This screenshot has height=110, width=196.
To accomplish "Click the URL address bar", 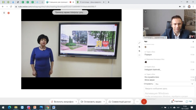I will click(x=95, y=6).
